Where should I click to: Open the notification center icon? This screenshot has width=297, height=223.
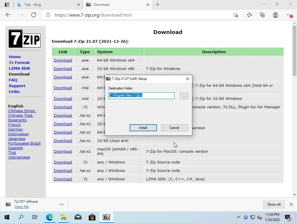point(288,217)
